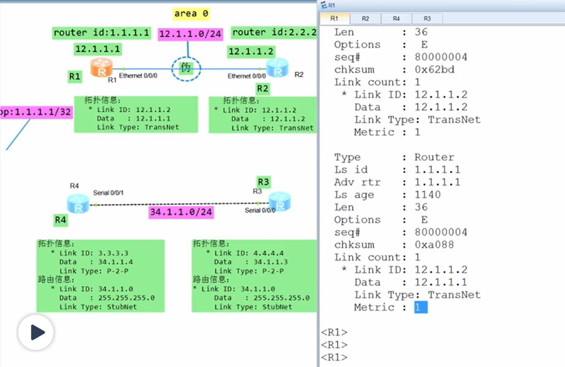Click the yellow "area 0" label
Screen dimensions: 565x367
point(191,14)
